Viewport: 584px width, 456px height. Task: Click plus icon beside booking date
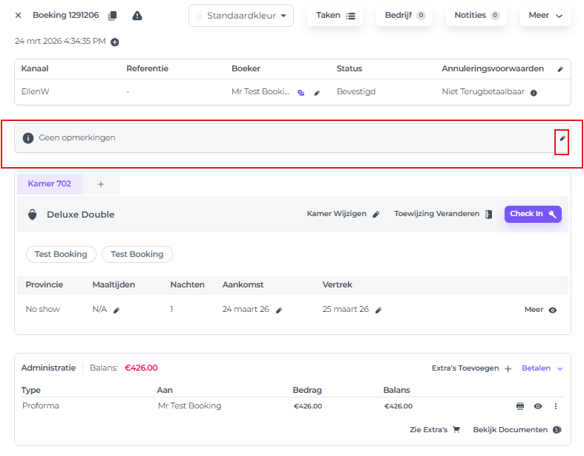(115, 42)
